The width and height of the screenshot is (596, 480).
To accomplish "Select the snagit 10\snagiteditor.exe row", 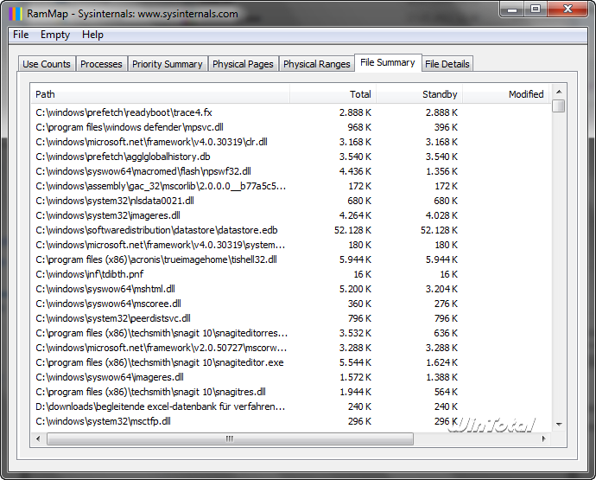I will click(290, 362).
